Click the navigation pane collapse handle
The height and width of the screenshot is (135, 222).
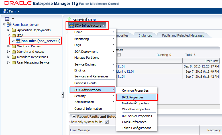click(62, 94)
